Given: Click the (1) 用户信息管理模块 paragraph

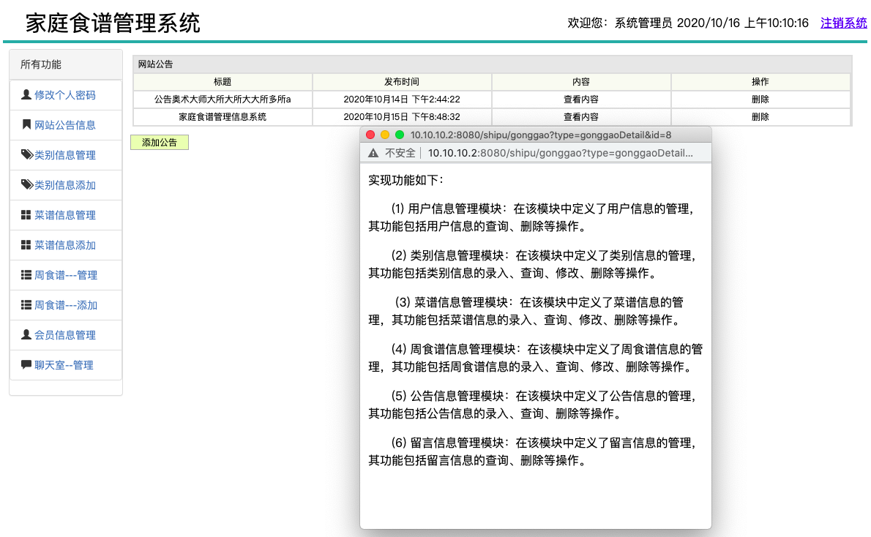Looking at the screenshot, I should pos(531,217).
